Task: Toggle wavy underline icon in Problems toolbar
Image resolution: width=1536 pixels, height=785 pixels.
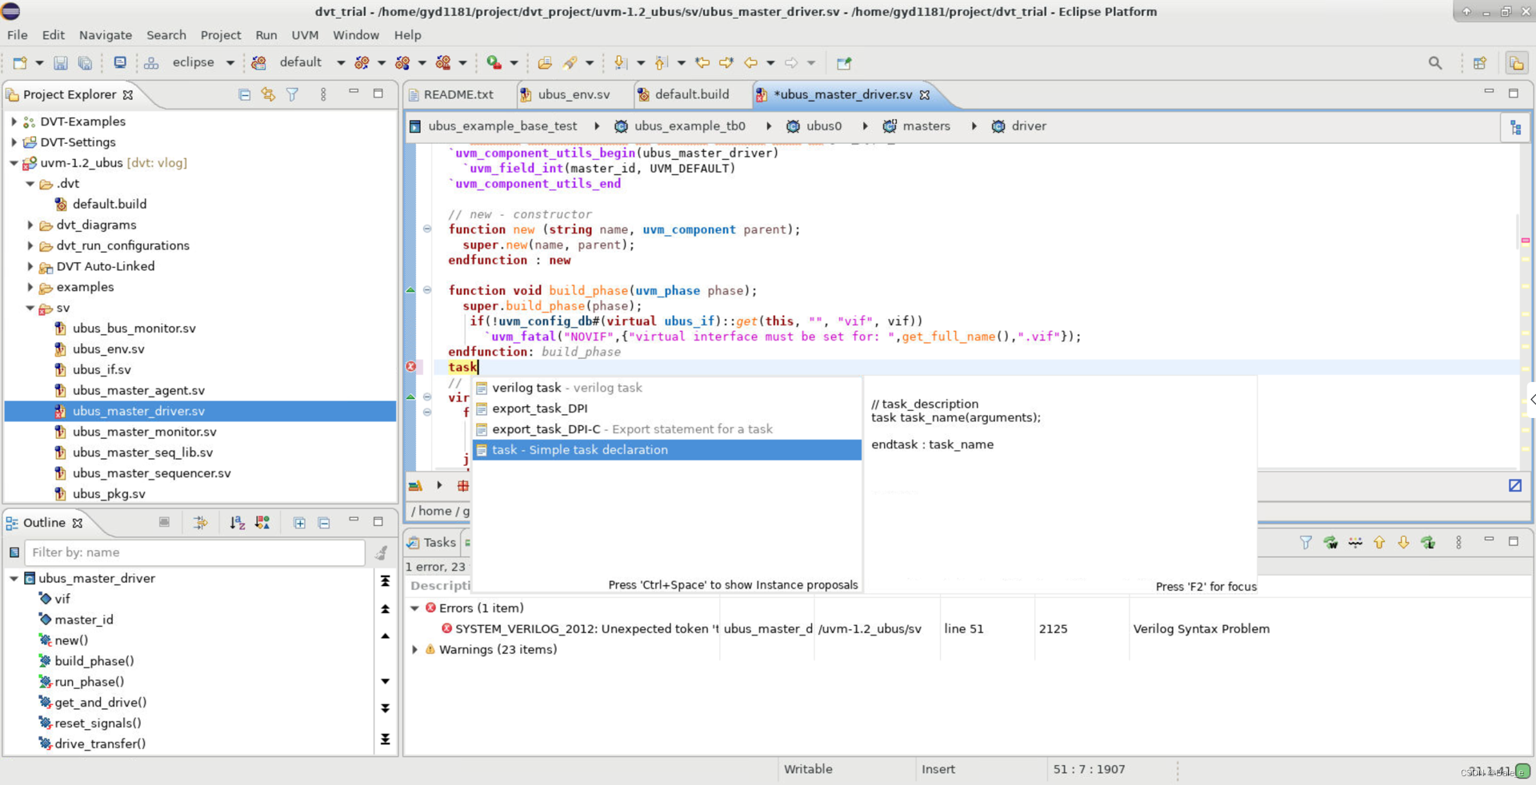Action: coord(1355,543)
